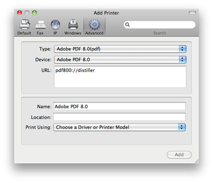The width and height of the screenshot is (213, 183).
Task: Grab the window resize corner handle
Action: 197,161
